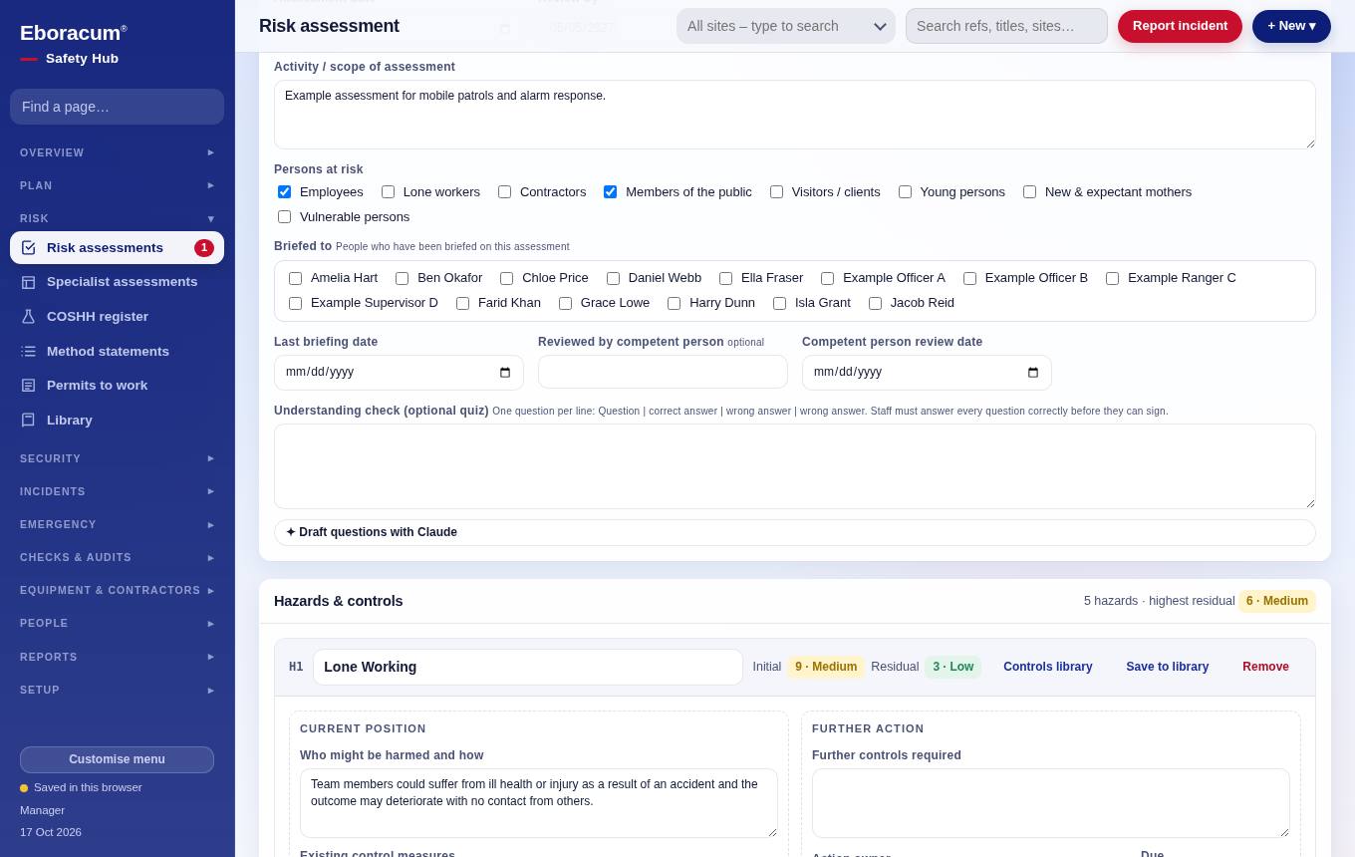The image size is (1355, 857).
Task: Tick the Contractors checkbox
Action: (x=504, y=192)
